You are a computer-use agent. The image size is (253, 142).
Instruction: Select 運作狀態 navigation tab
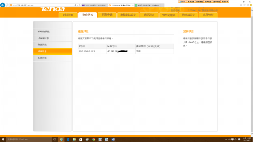coord(87,15)
